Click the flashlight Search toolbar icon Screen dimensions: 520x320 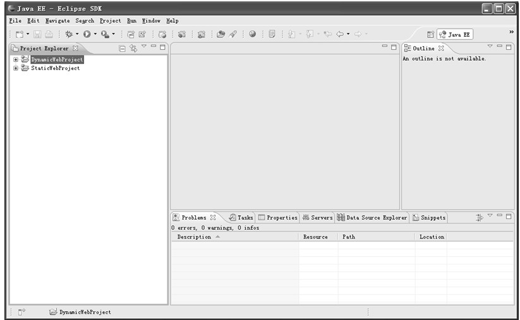tap(233, 34)
